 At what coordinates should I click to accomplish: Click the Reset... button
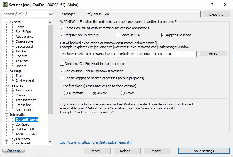tap(97, 151)
